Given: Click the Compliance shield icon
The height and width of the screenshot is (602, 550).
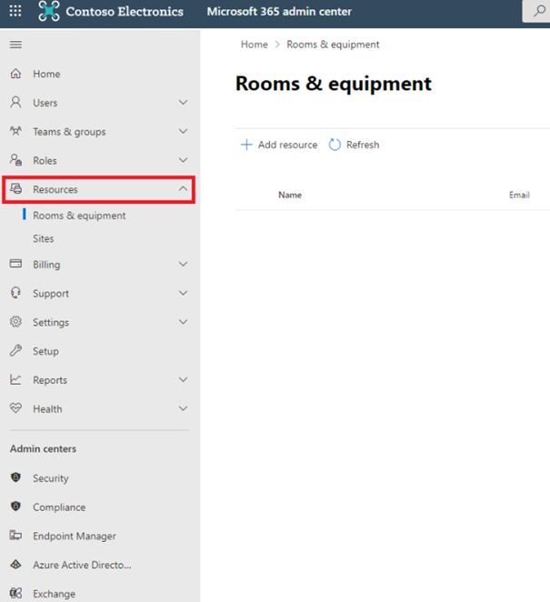Looking at the screenshot, I should point(15,506).
